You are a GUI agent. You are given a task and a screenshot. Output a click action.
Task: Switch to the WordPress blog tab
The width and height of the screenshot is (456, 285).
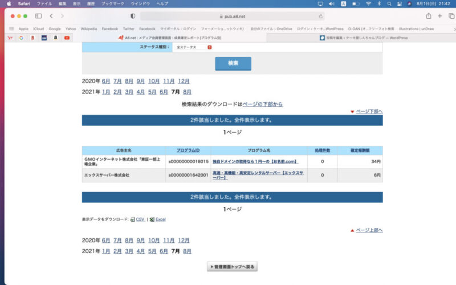tap(364, 38)
